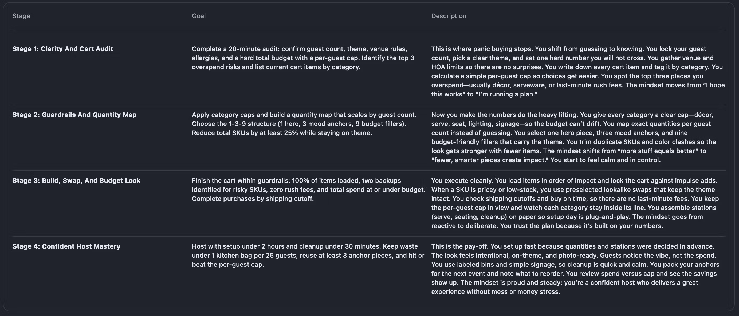Select the Stage 1: Clarity And Cart Audit title
This screenshot has height=316, width=739.
(x=62, y=49)
